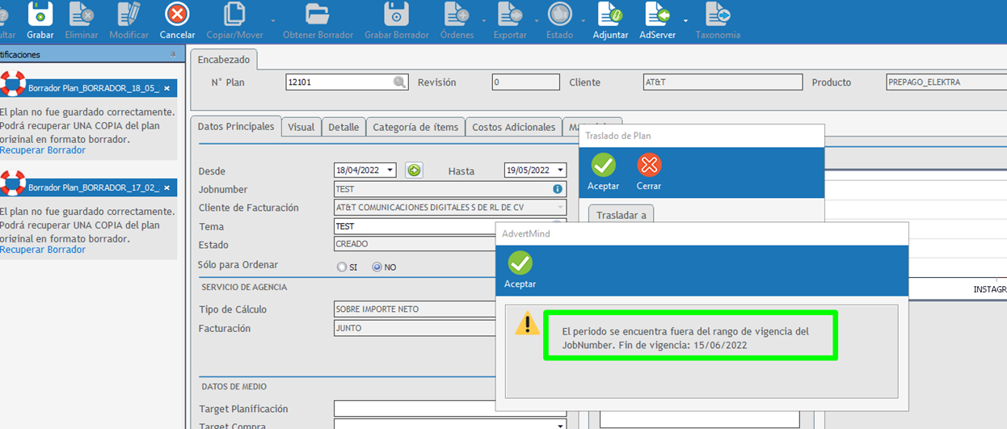Image resolution: width=1007 pixels, height=429 pixels.
Task: Close the first Borrador Plan notification
Action: click(x=167, y=88)
